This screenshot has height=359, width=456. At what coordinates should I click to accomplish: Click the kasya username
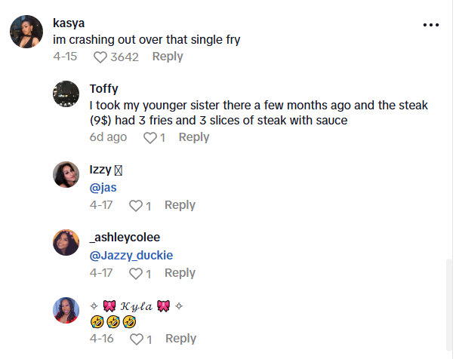tap(69, 23)
